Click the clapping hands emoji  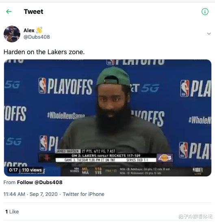[39, 30]
